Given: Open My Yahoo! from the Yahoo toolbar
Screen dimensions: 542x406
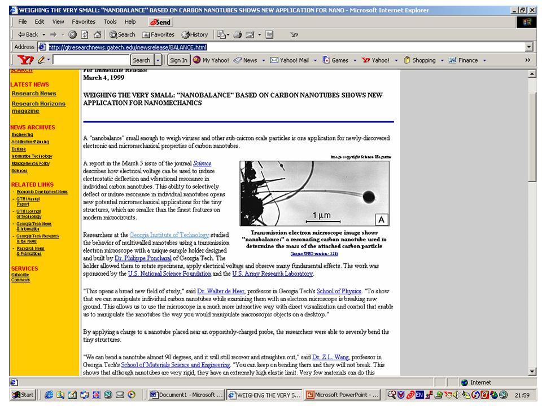Looking at the screenshot, I should coord(211,60).
